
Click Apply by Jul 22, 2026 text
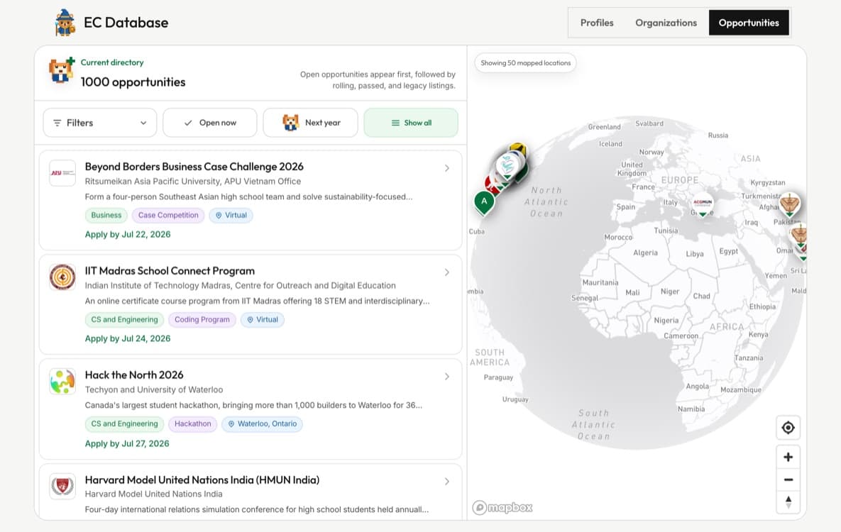point(128,234)
